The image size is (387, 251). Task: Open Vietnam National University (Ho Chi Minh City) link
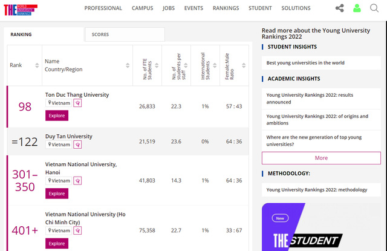(x=85, y=218)
